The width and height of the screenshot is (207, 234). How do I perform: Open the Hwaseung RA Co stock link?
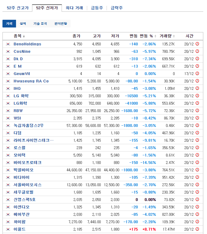[x=31, y=81]
